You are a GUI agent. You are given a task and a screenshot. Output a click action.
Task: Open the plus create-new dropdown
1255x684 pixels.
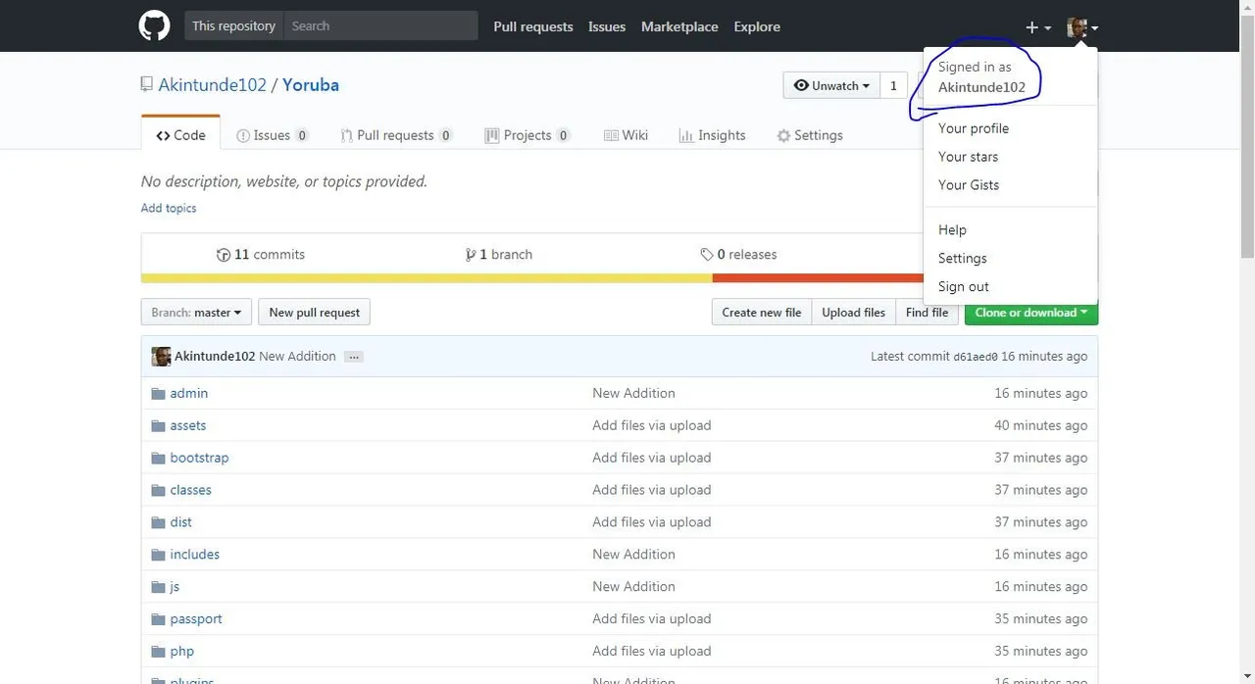[x=1038, y=27]
